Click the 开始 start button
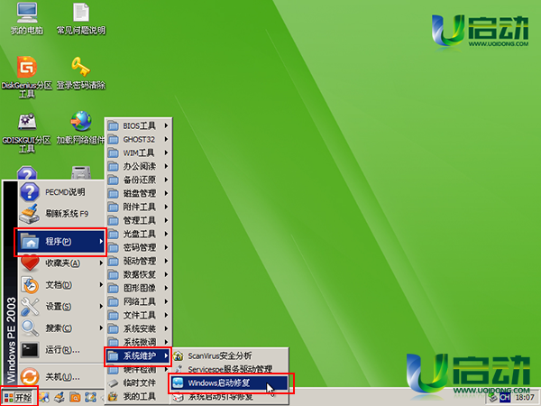The width and height of the screenshot is (541, 406). (19, 397)
